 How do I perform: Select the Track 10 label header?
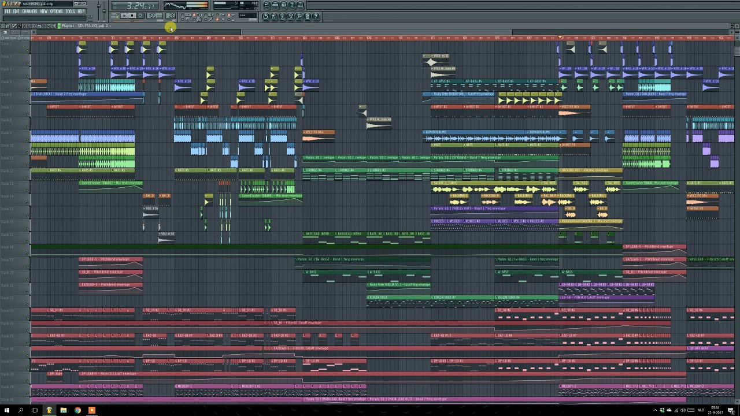click(15, 148)
